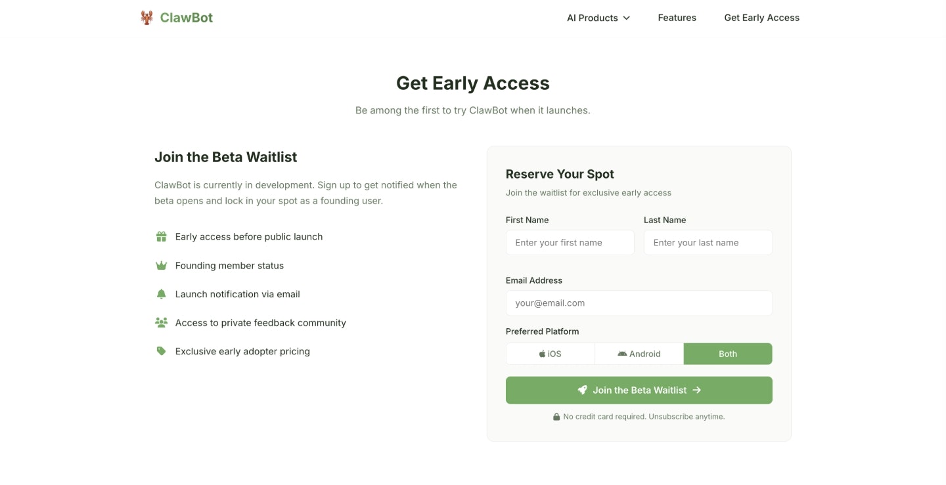
Task: Click the Email Address input box
Action: pos(639,303)
